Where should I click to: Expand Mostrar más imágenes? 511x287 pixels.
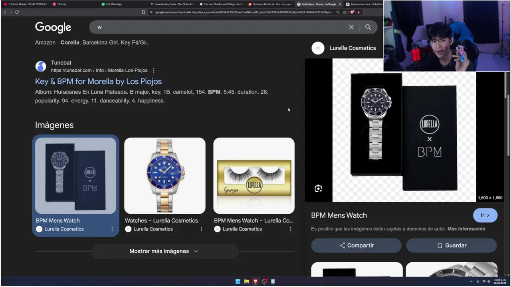tap(164, 251)
